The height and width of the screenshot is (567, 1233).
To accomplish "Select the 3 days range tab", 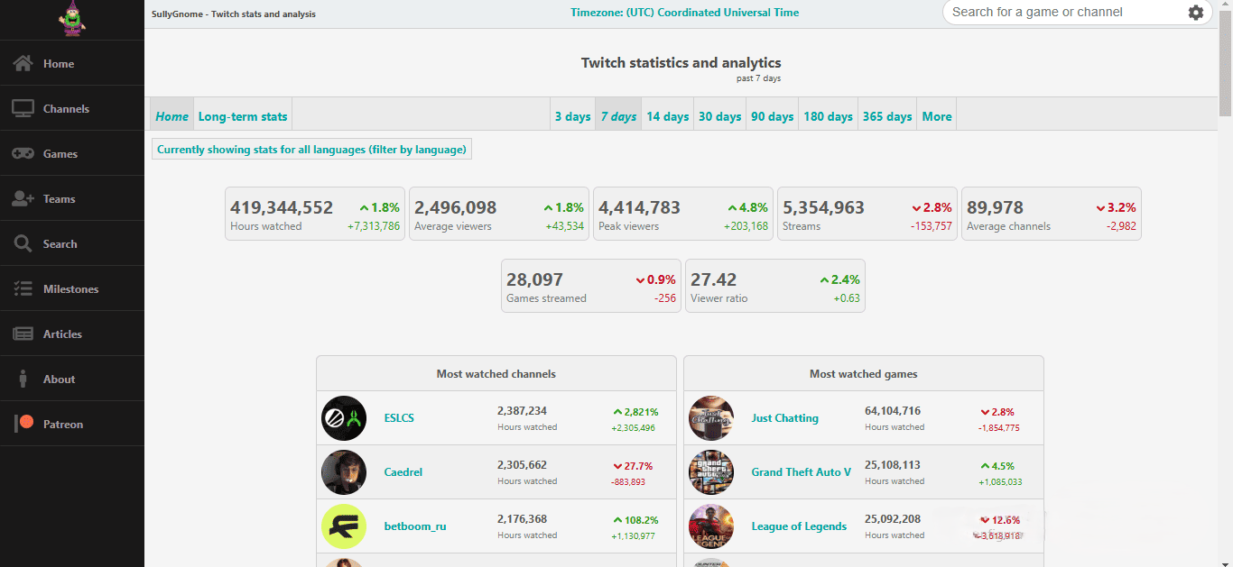I will (572, 116).
